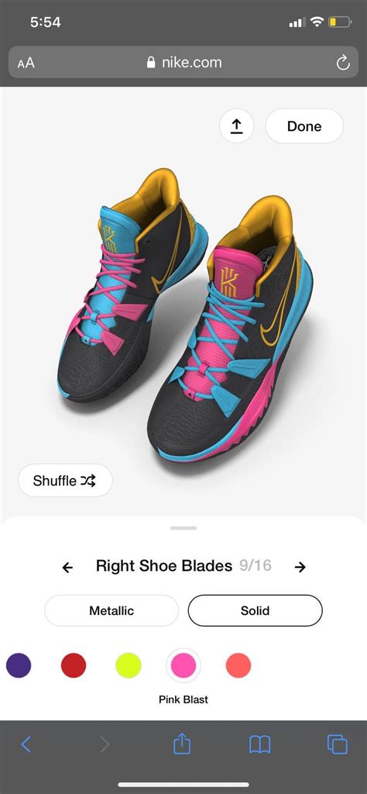The height and width of the screenshot is (794, 367).
Task: Shuffle the shoe colors
Action: point(65,480)
